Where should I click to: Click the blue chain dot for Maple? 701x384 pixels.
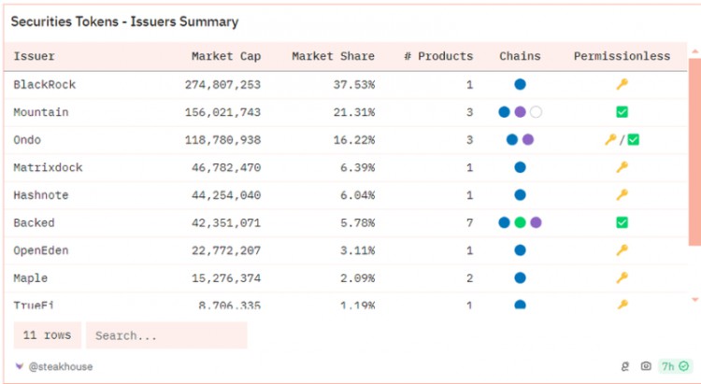pos(520,278)
